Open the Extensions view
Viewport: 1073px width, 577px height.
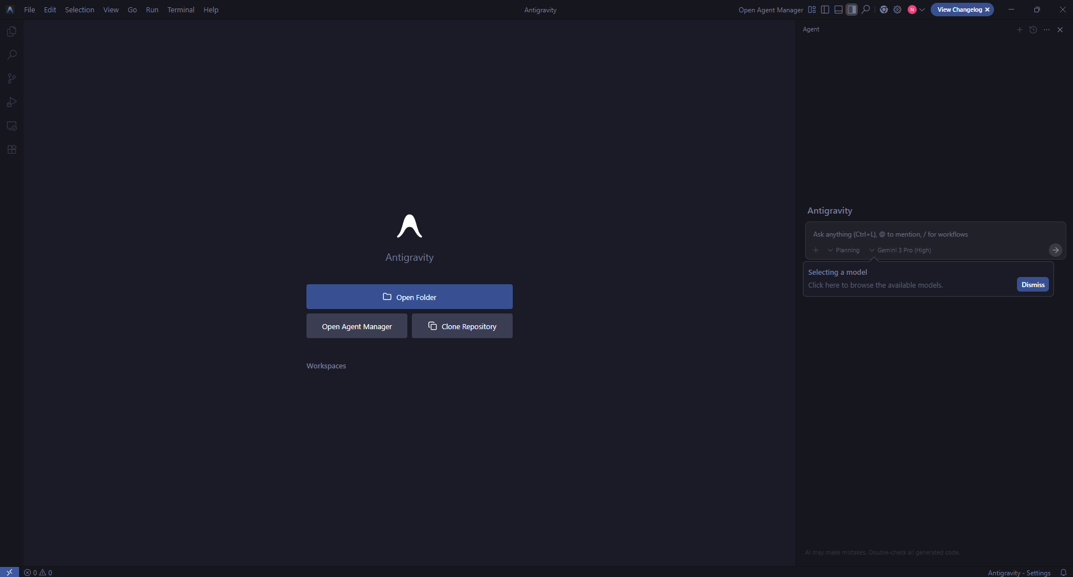point(12,149)
